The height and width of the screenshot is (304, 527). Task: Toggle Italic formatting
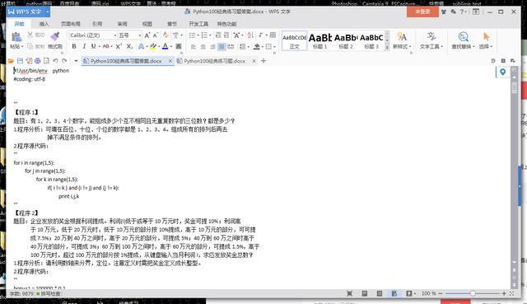84,46
